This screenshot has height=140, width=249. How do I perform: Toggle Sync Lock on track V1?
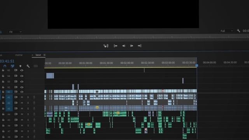point(16,92)
